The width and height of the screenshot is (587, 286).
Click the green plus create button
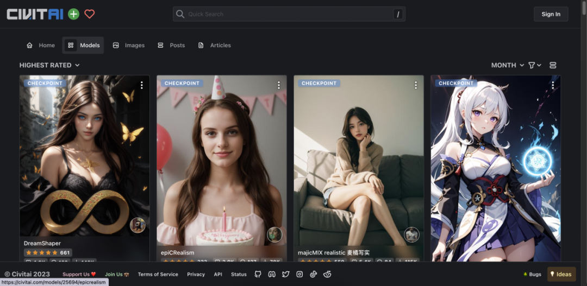click(x=74, y=14)
